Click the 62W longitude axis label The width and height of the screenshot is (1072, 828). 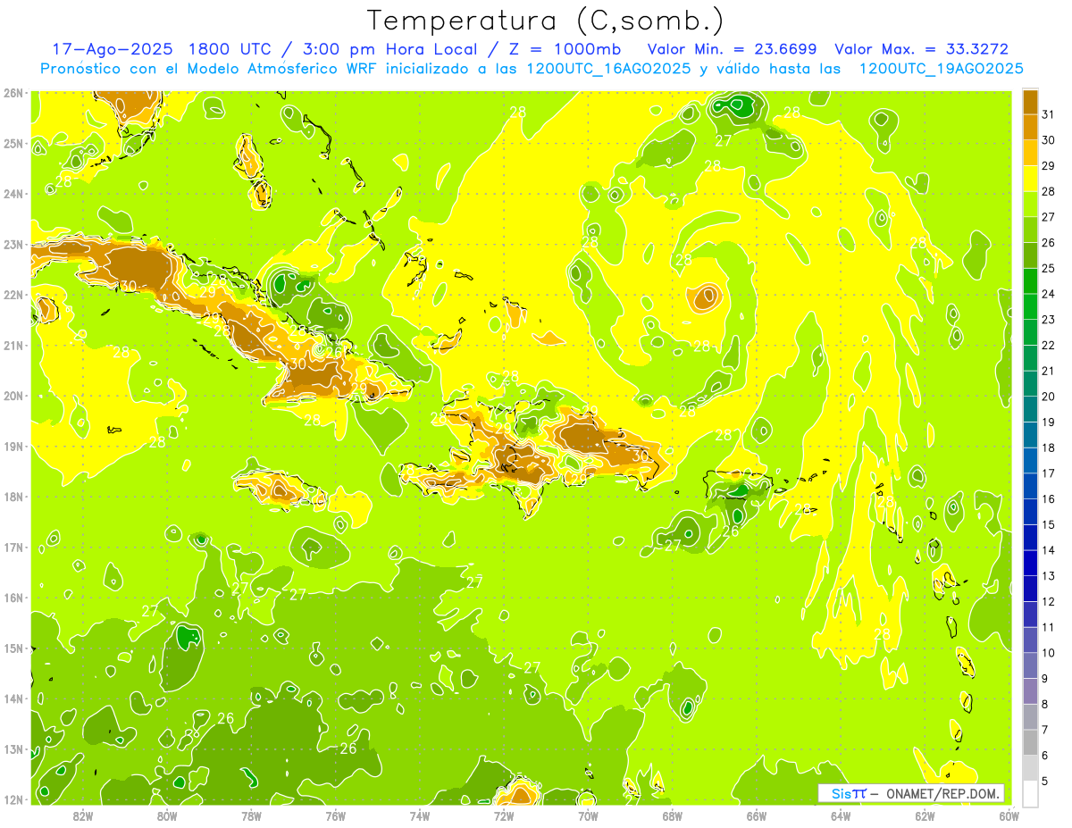pos(925,816)
